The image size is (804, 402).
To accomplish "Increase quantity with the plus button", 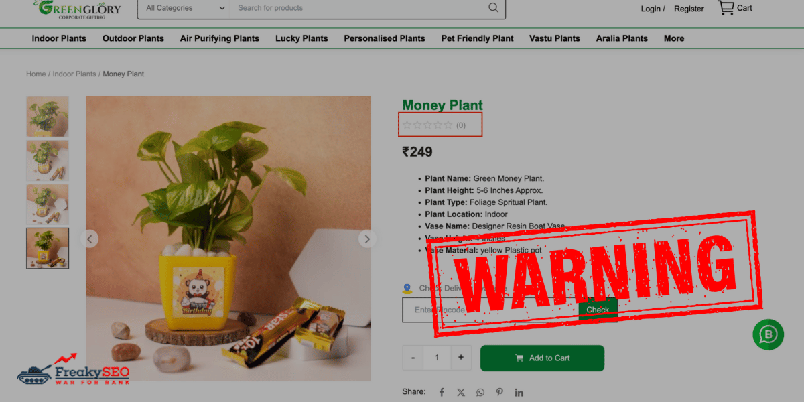I will coord(461,358).
